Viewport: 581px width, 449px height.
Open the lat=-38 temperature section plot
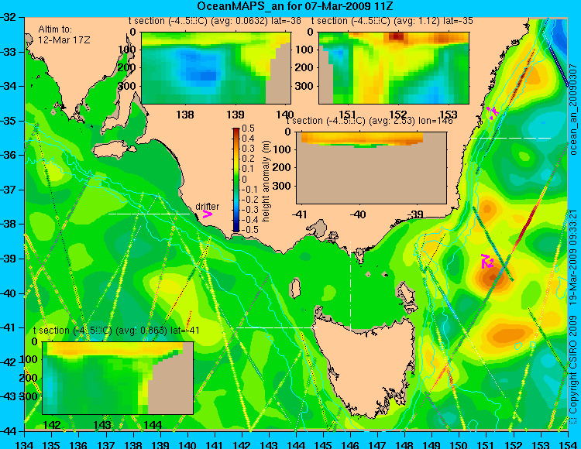[216, 68]
